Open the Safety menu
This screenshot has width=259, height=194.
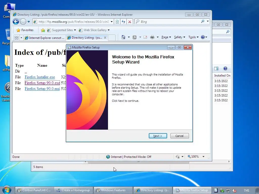pos(180,37)
